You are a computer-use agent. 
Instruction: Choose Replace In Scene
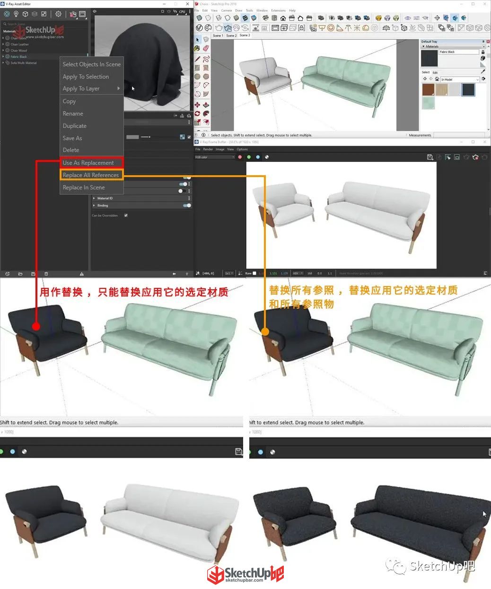91,187
